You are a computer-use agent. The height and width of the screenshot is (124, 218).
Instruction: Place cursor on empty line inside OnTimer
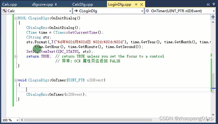point(114,90)
